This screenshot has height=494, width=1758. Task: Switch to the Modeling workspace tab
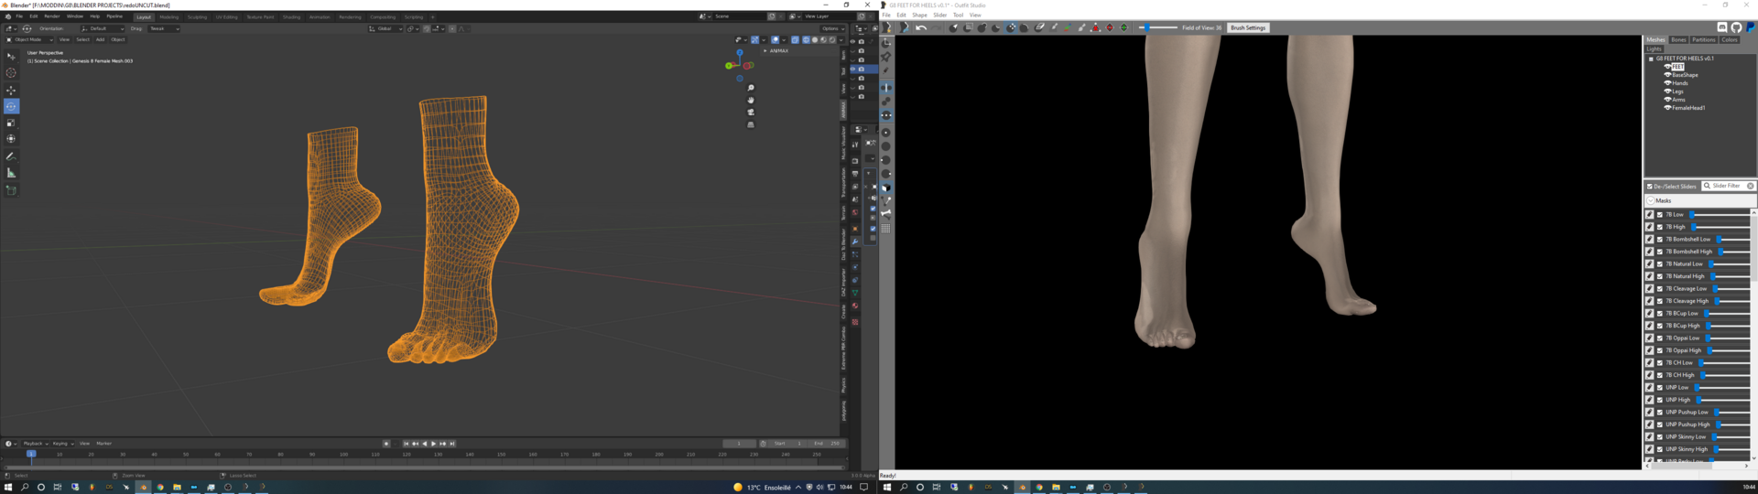pyautogui.click(x=169, y=16)
